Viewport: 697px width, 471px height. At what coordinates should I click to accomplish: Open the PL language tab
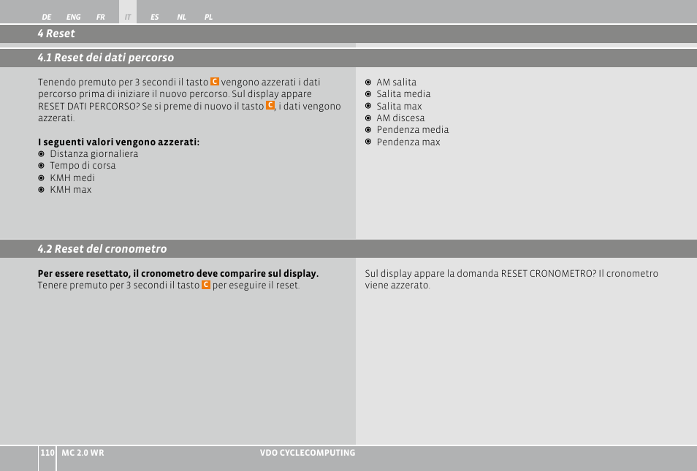[x=208, y=17]
